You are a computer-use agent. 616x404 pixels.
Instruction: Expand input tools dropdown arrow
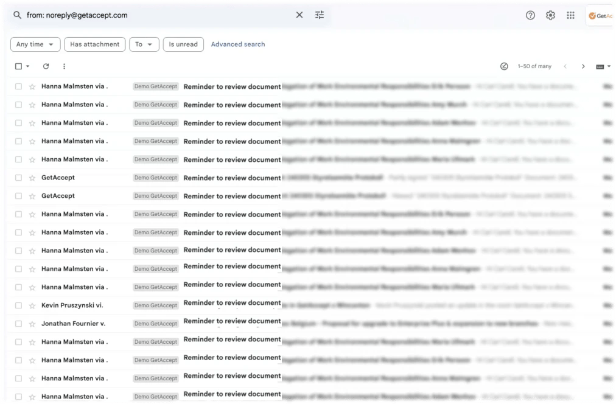(x=609, y=66)
